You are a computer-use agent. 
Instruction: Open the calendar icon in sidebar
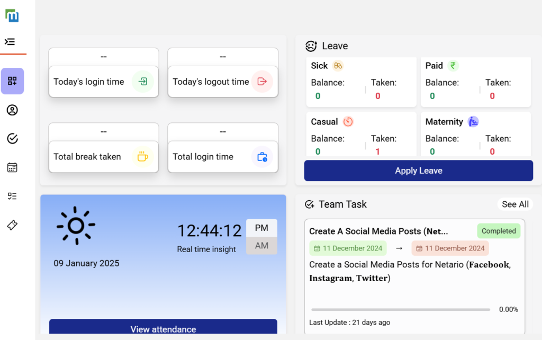pyautogui.click(x=12, y=167)
